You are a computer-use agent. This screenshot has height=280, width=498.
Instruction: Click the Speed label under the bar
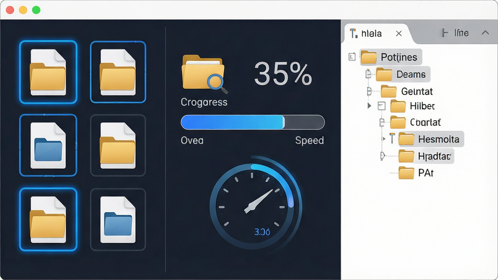[x=309, y=140]
